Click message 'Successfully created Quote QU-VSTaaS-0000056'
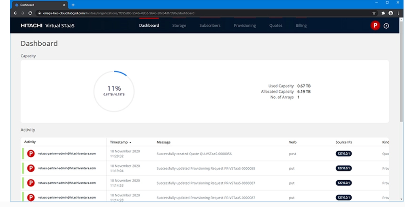This screenshot has width=405, height=207. click(x=194, y=154)
